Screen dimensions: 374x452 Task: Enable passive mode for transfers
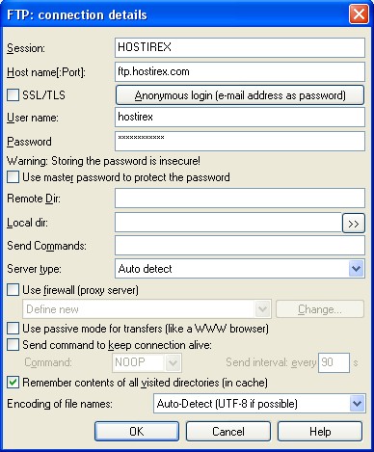[13, 329]
